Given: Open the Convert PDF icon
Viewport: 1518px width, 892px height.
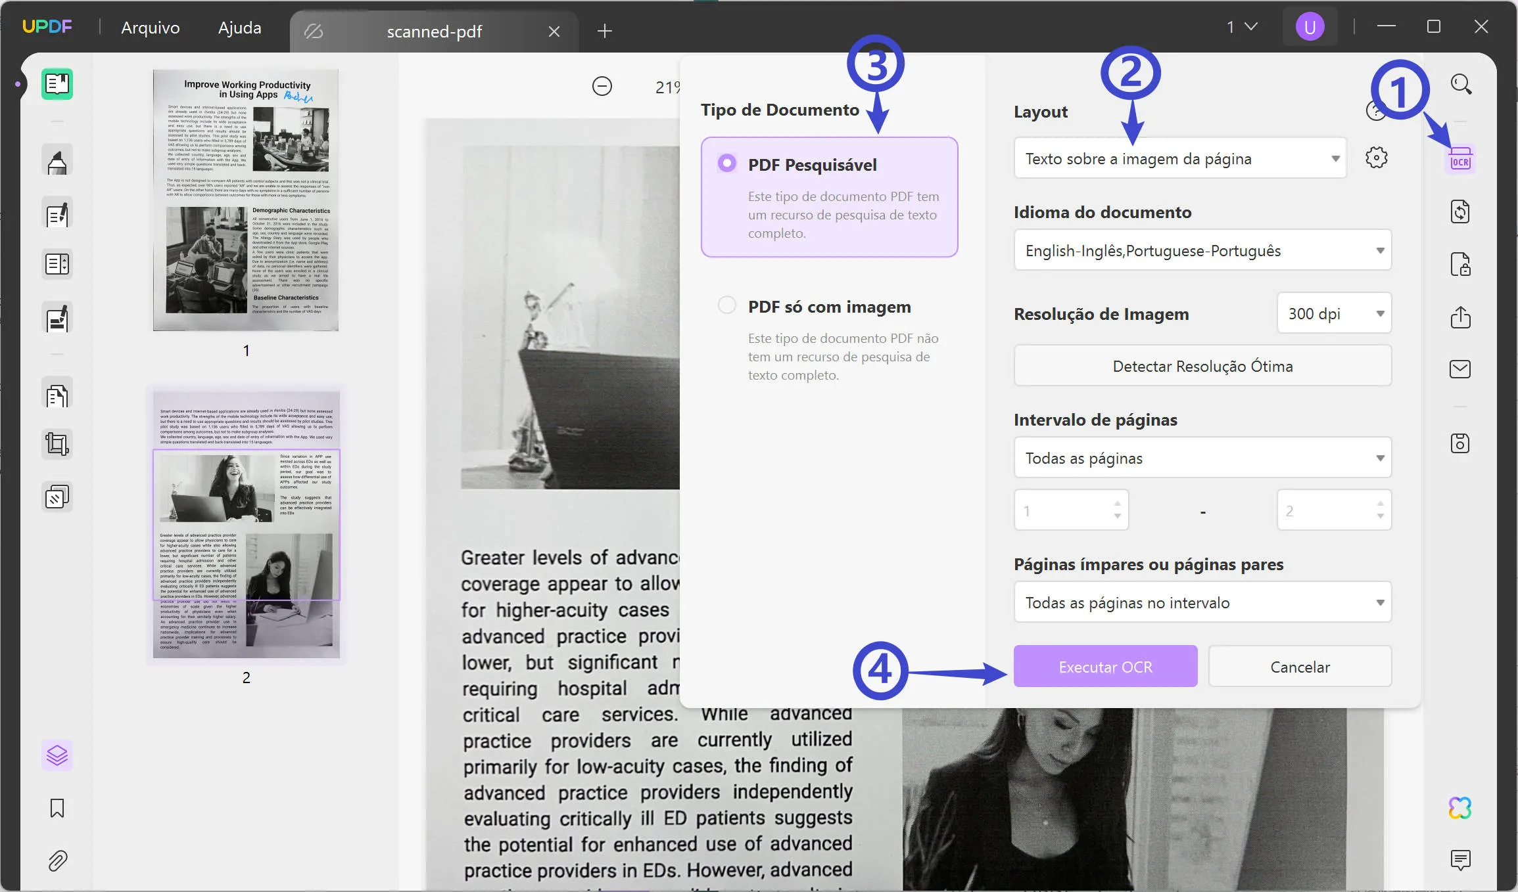Looking at the screenshot, I should pyautogui.click(x=1460, y=212).
